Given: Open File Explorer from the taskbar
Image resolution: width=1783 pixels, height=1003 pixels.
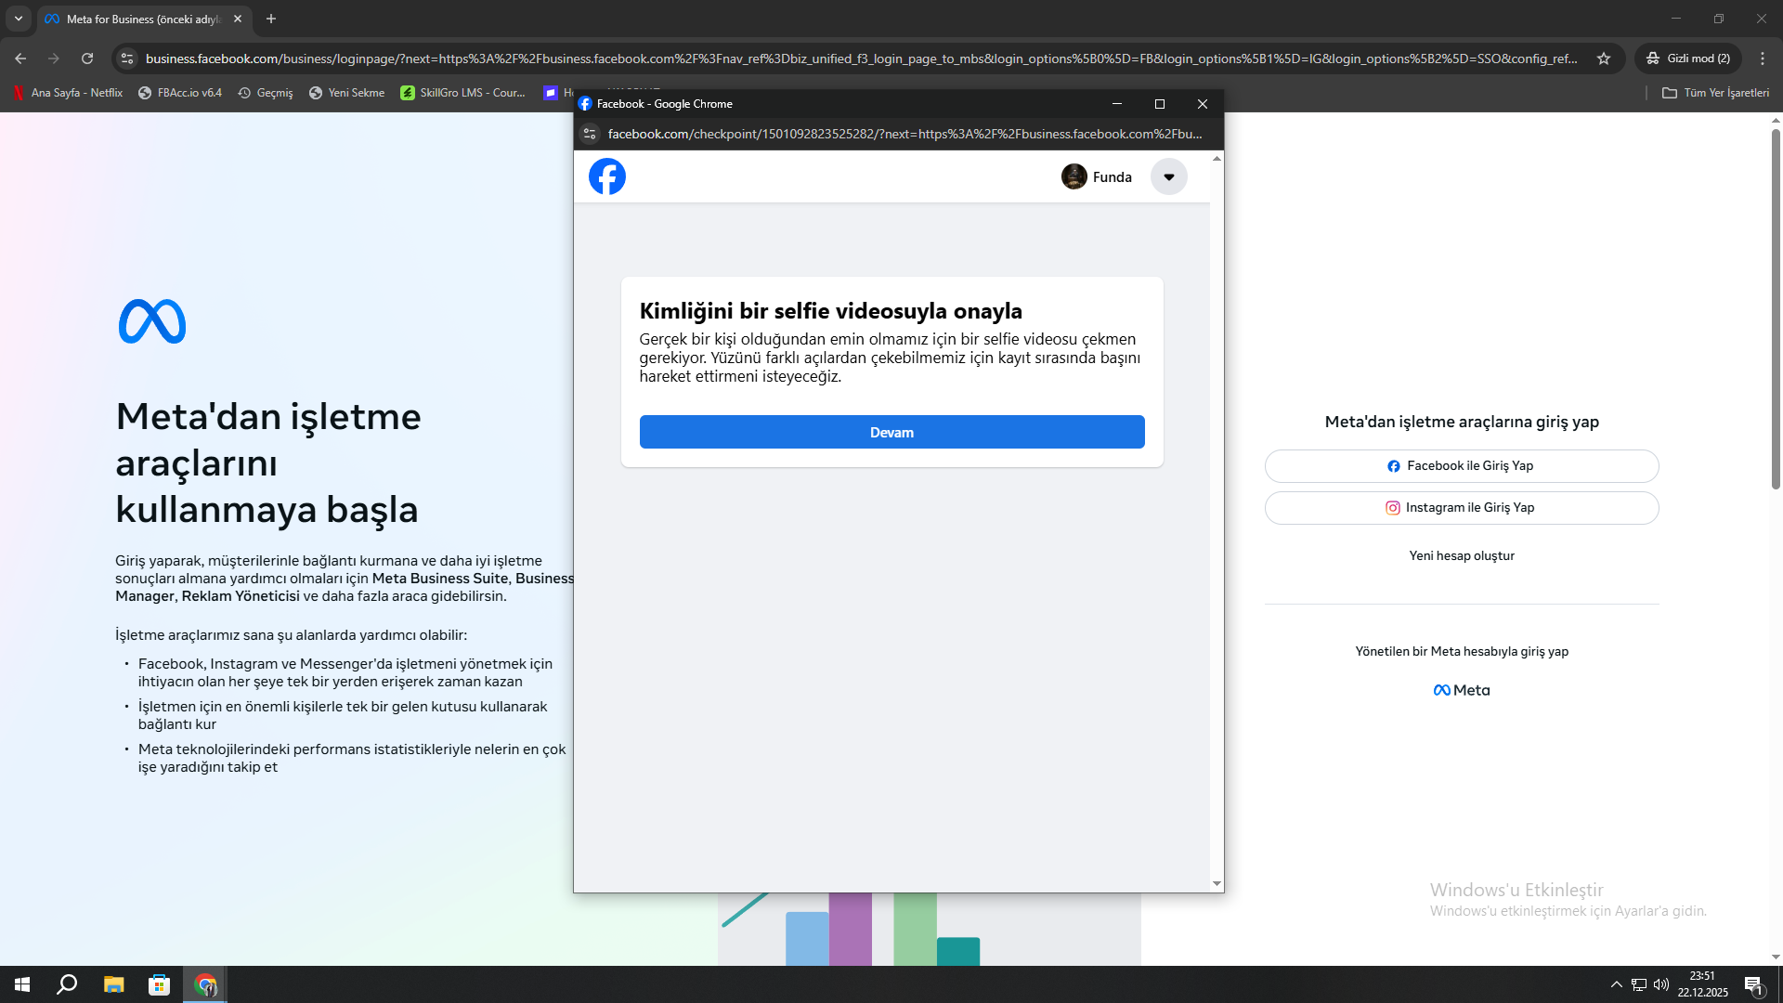Looking at the screenshot, I should (x=113, y=984).
